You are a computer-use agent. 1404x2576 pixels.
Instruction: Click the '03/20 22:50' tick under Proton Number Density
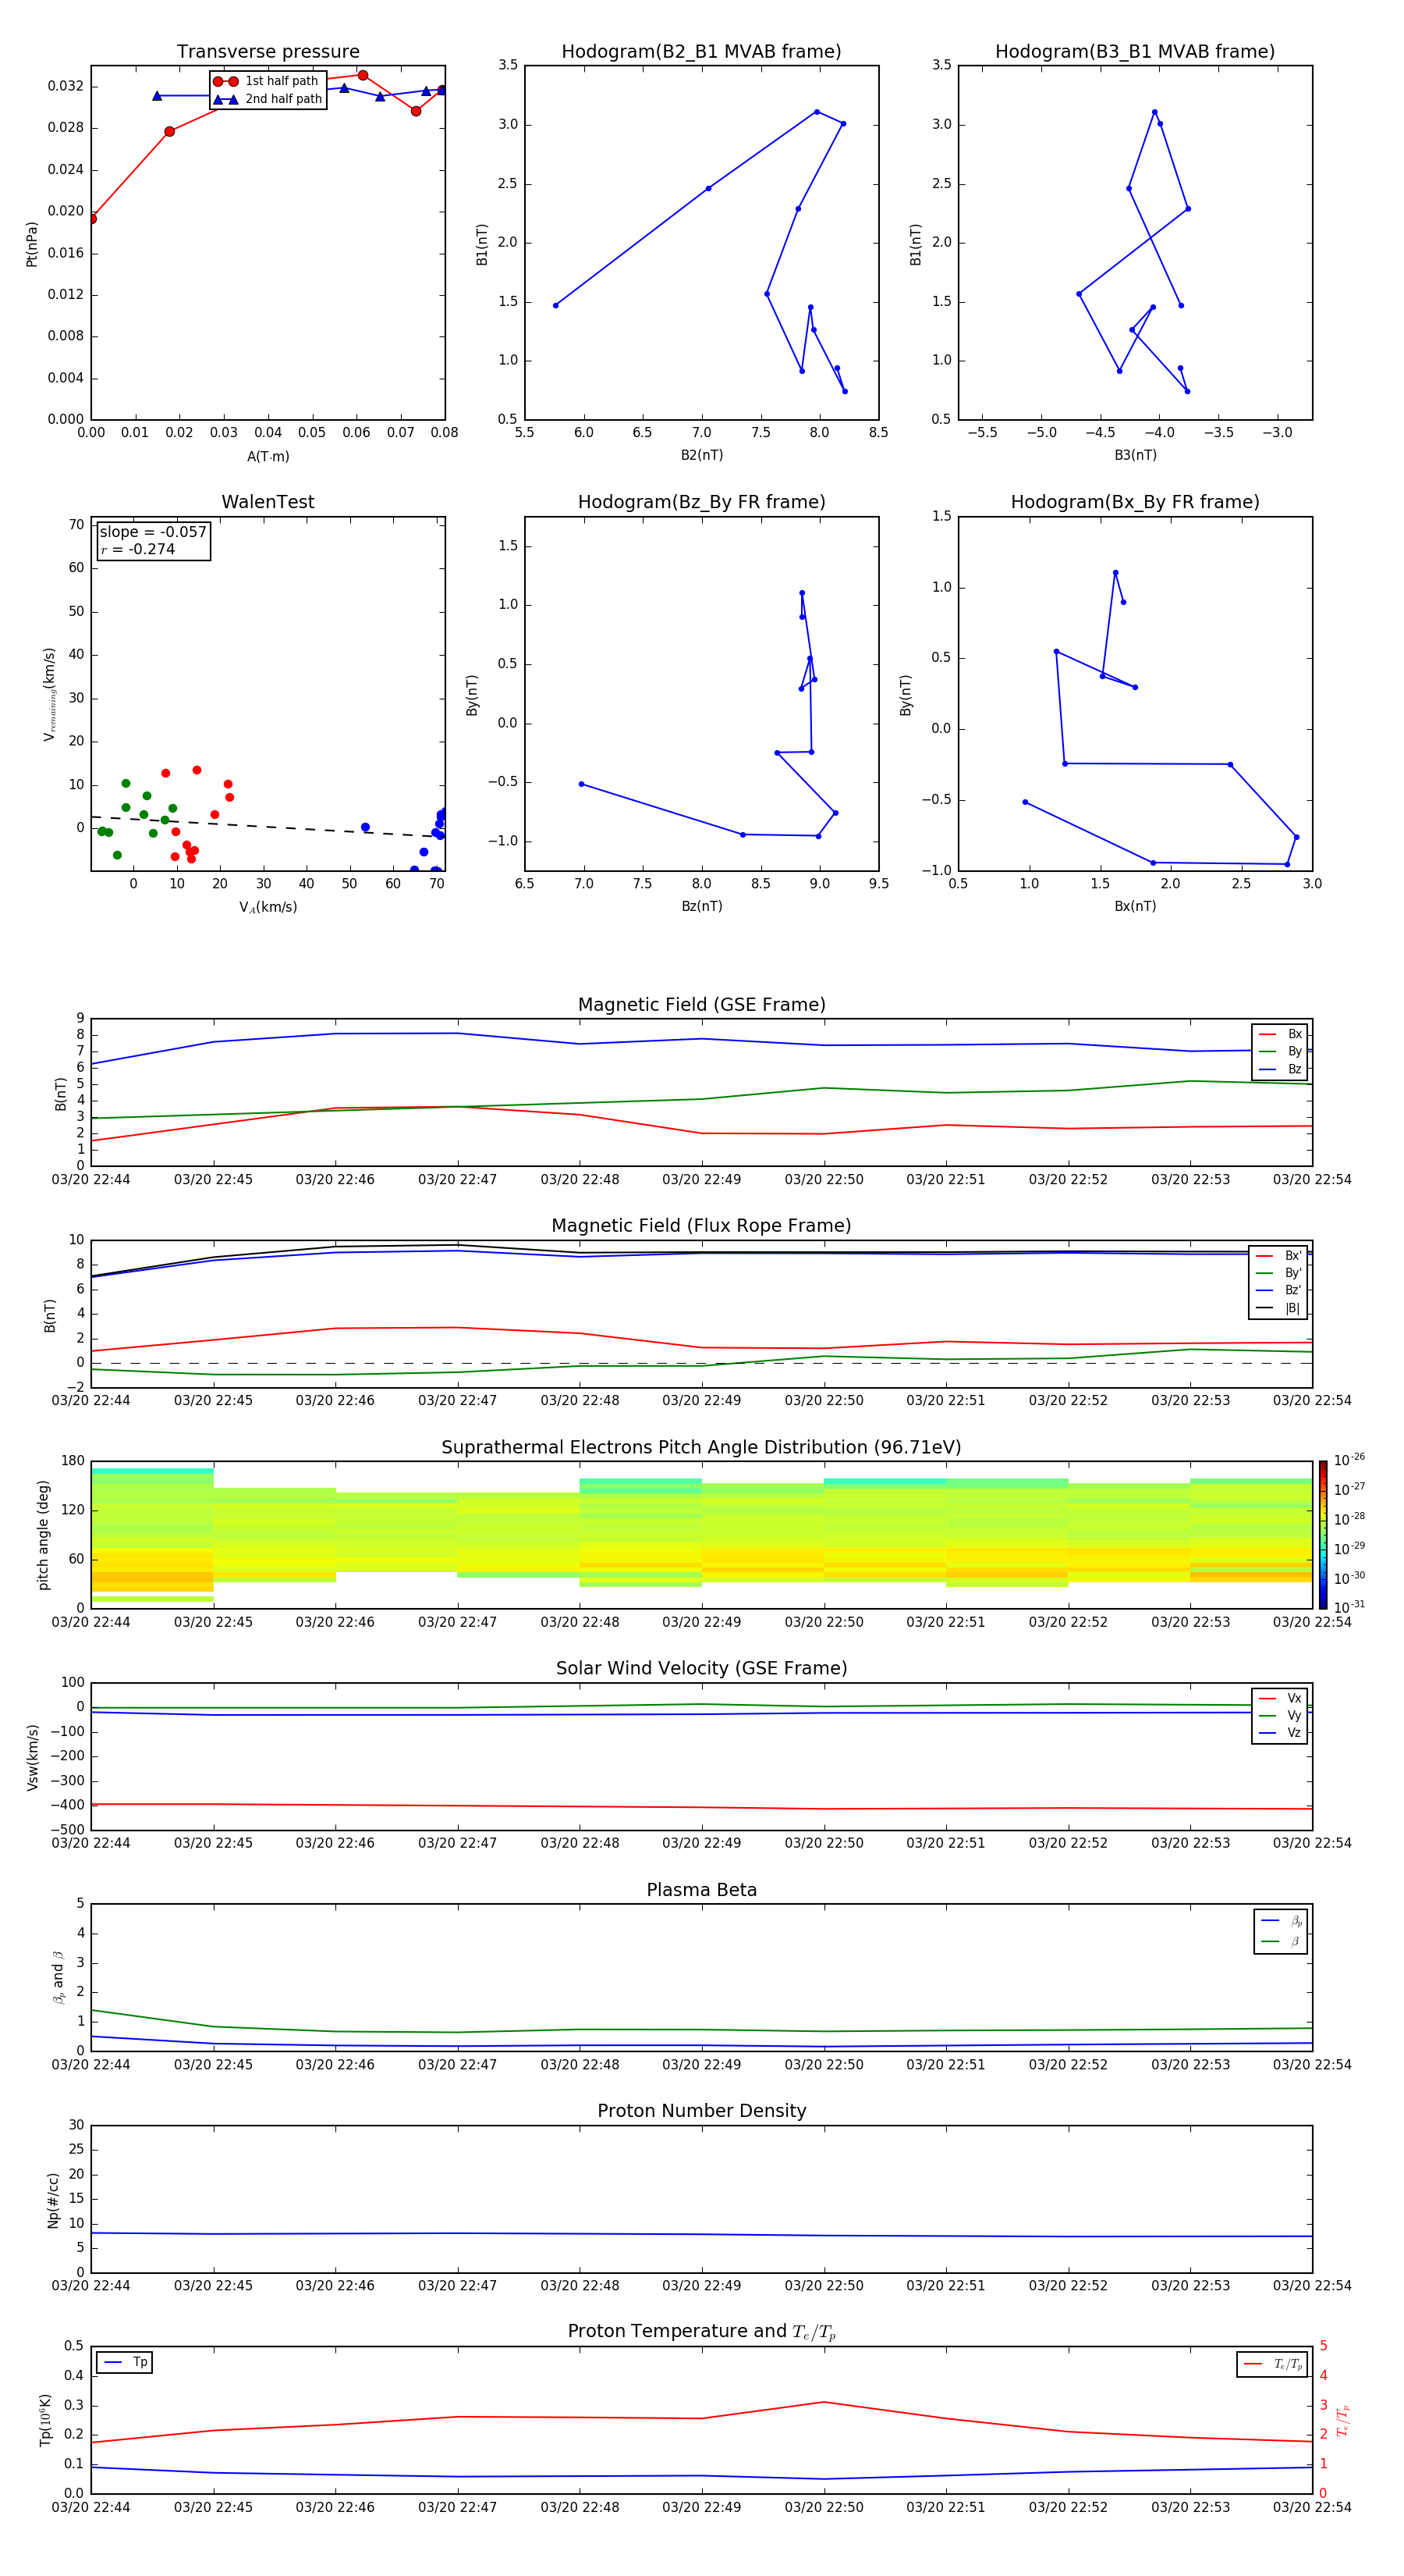tap(824, 2285)
